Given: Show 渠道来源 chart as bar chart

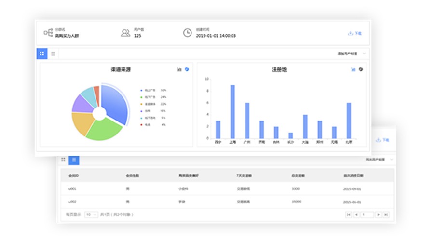Looking at the screenshot, I should click(x=179, y=69).
